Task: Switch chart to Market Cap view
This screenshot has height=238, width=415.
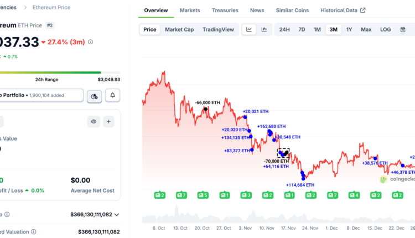Action: click(x=179, y=29)
